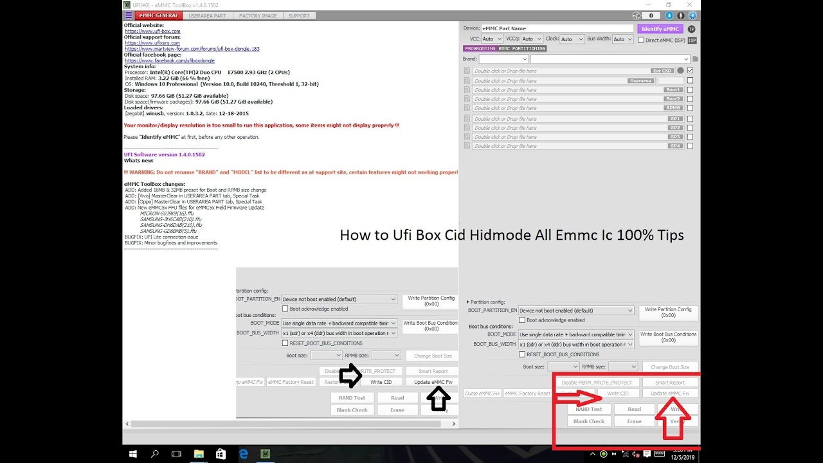Viewport: 823px width, 463px height.
Task: Open the settings gear icon in top bar
Action: point(692,15)
